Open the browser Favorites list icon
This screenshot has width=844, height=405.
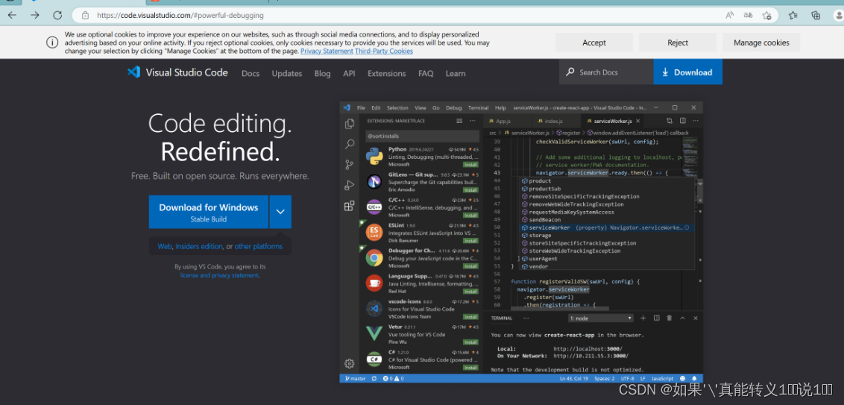coord(793,15)
